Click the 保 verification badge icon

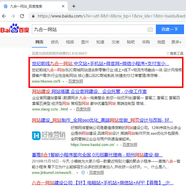(x=83, y=173)
